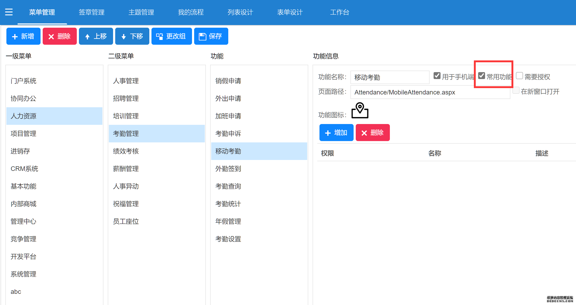The width and height of the screenshot is (576, 305).
Task: Select 考勤管理 in second-level menu
Action: pos(157,134)
